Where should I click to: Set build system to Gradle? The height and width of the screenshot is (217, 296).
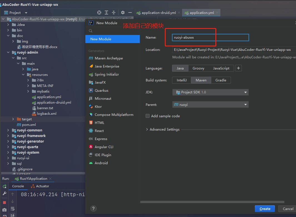click(x=221, y=80)
